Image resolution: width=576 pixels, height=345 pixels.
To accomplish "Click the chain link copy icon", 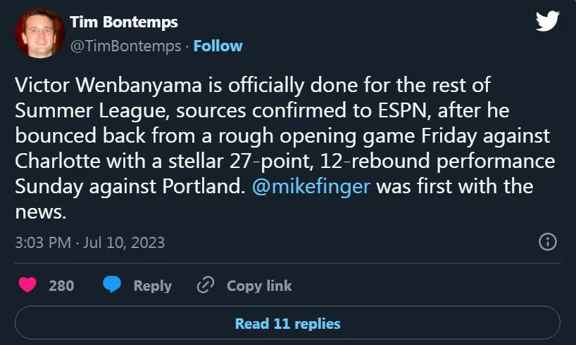I will [205, 285].
